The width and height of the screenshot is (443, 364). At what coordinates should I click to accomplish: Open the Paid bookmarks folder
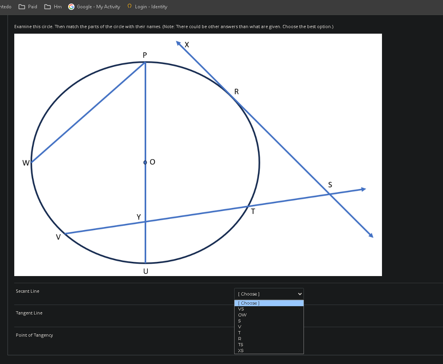click(x=28, y=6)
